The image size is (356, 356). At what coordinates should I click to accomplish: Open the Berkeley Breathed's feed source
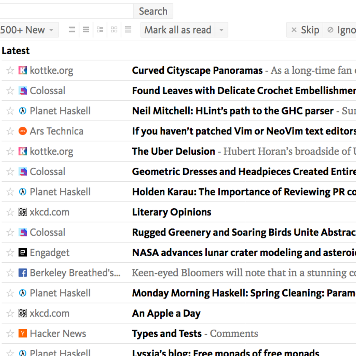pos(75,273)
